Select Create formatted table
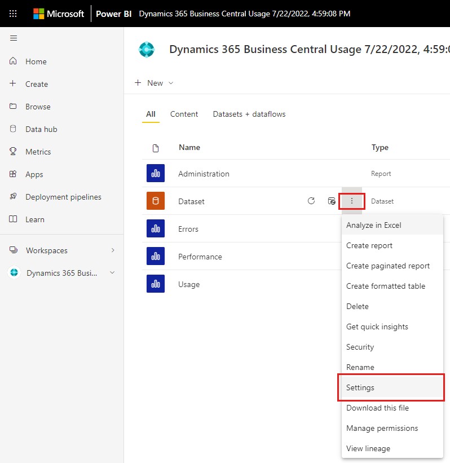This screenshot has height=463, width=450. click(x=392, y=286)
